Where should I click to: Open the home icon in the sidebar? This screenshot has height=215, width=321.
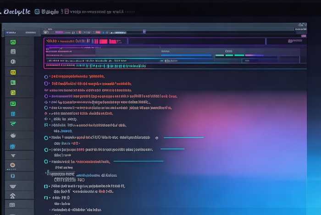pyautogui.click(x=13, y=195)
